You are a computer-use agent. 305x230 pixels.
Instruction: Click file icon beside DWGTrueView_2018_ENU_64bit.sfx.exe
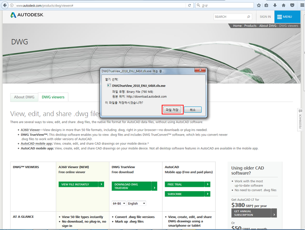(x=109, y=85)
